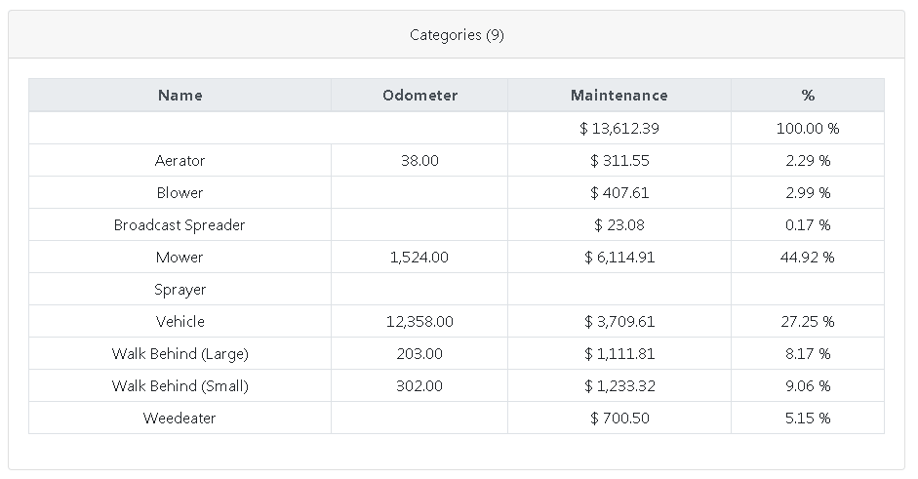Image resolution: width=918 pixels, height=479 pixels.
Task: Click the Name column header
Action: click(x=180, y=96)
